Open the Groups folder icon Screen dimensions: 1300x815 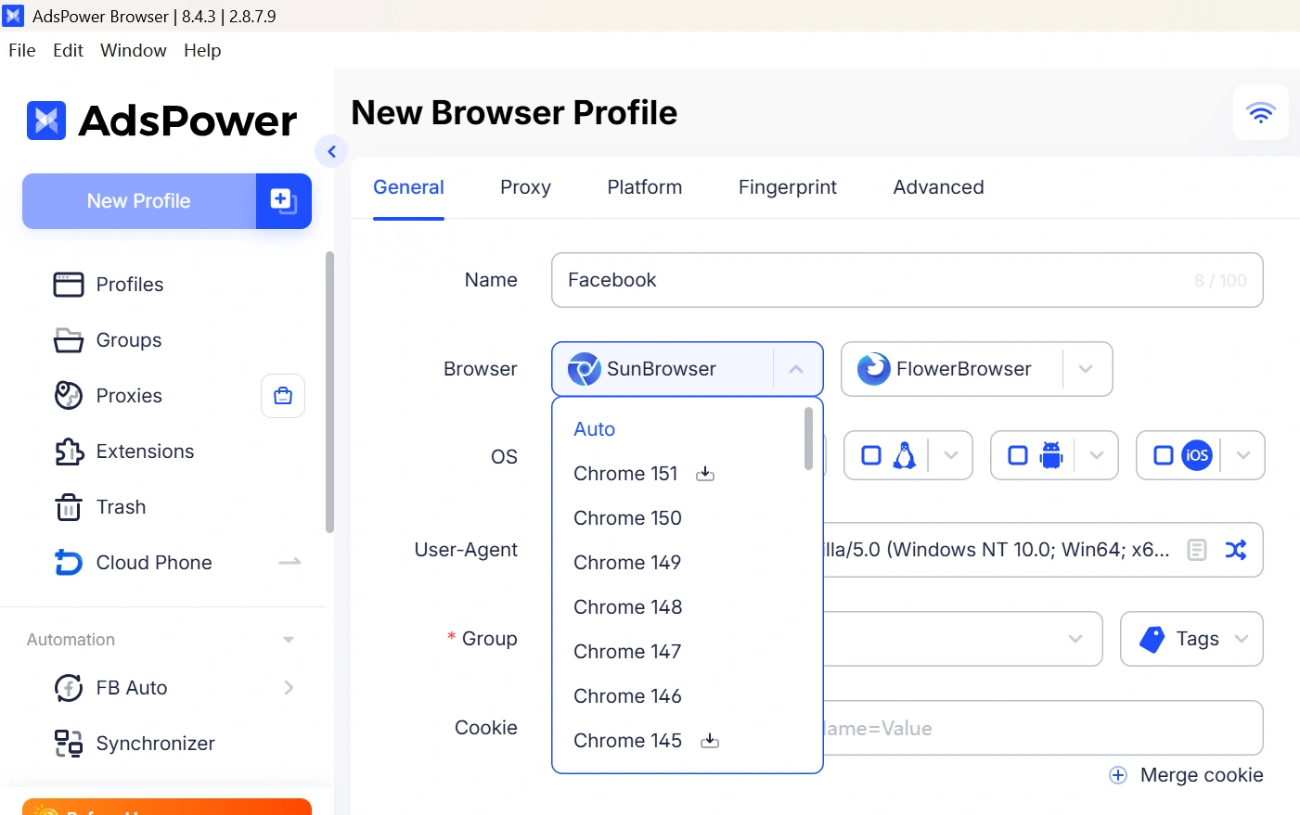coord(69,340)
